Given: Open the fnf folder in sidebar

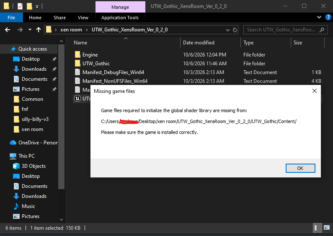Looking at the screenshot, I should (25, 109).
